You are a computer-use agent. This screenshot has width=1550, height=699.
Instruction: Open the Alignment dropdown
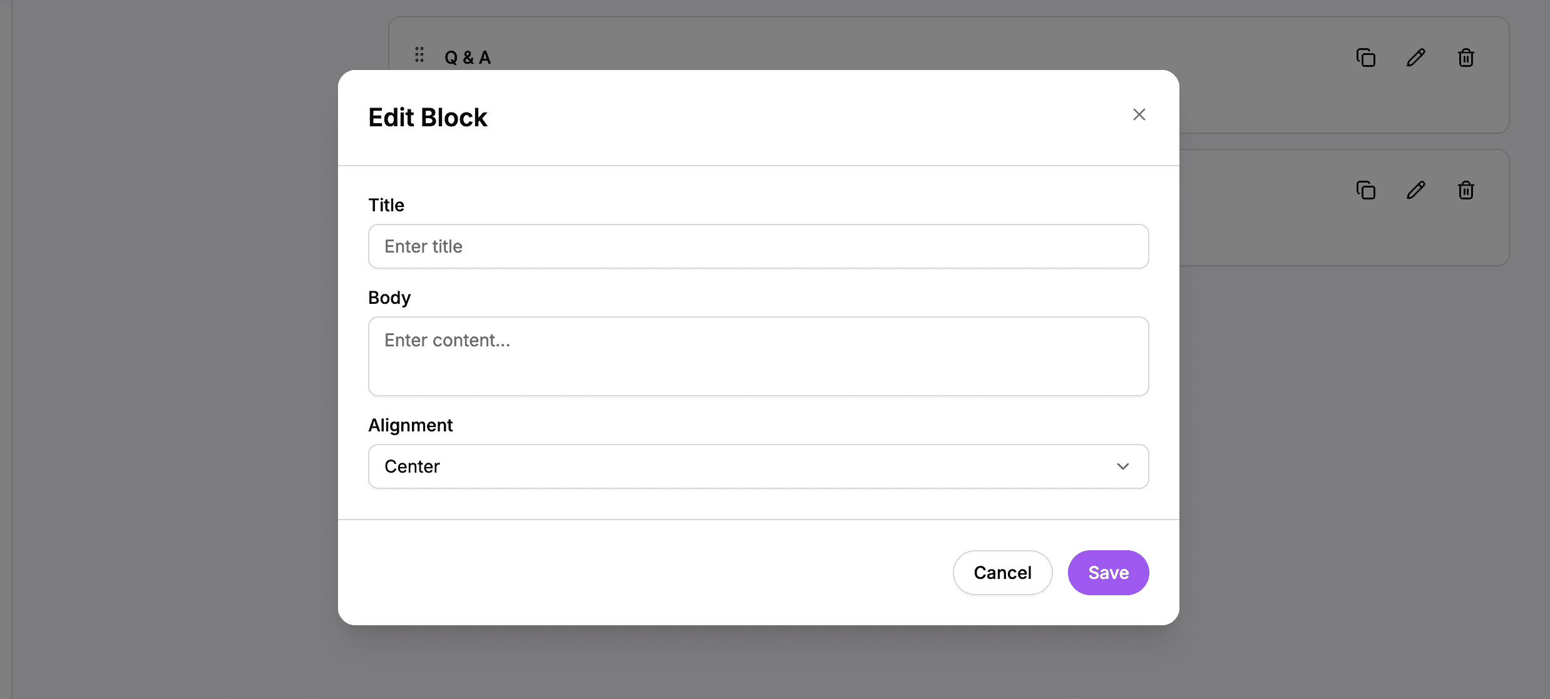757,466
